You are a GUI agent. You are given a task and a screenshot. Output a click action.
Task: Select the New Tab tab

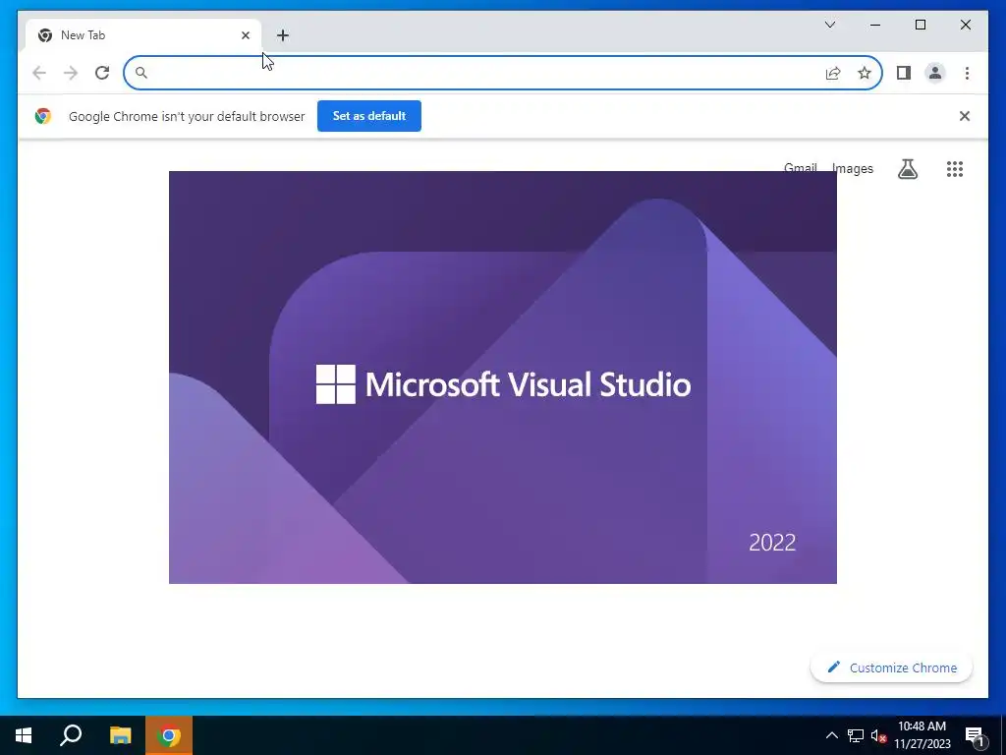click(143, 35)
